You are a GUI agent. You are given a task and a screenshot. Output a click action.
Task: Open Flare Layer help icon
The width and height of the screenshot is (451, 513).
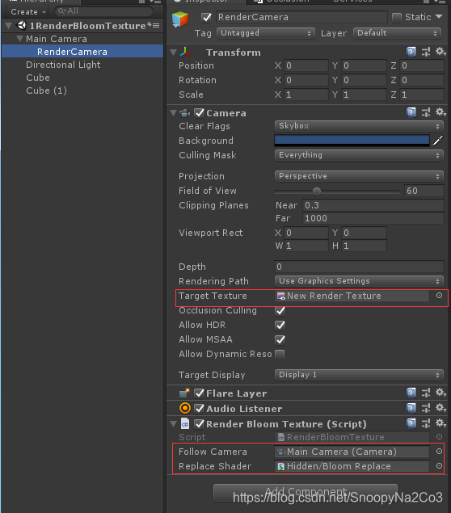point(411,393)
